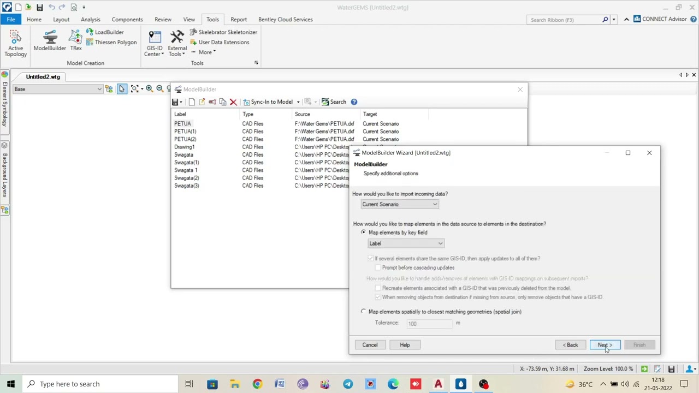Click the rename connection icon in ModelBuilder
This screenshot has width=699, height=393.
[212, 102]
